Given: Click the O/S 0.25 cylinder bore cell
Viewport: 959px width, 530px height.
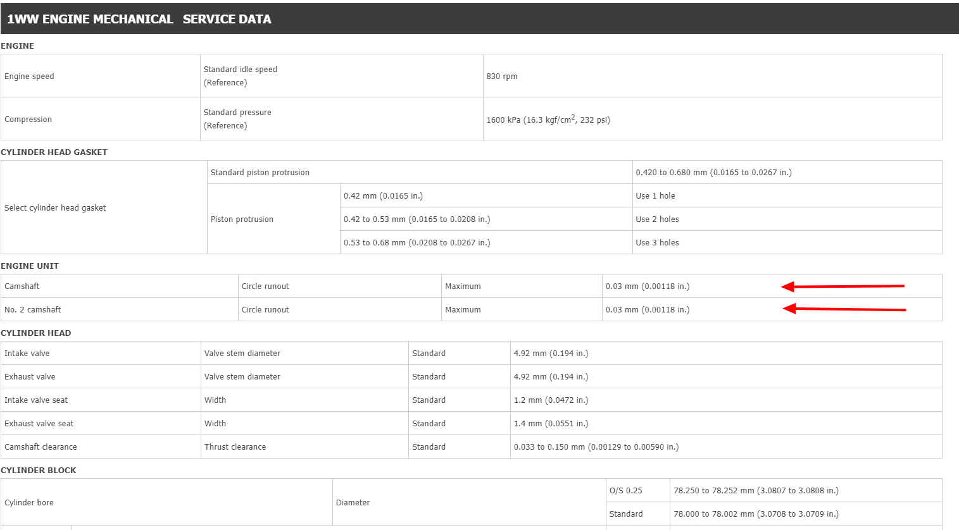Looking at the screenshot, I should tap(625, 491).
